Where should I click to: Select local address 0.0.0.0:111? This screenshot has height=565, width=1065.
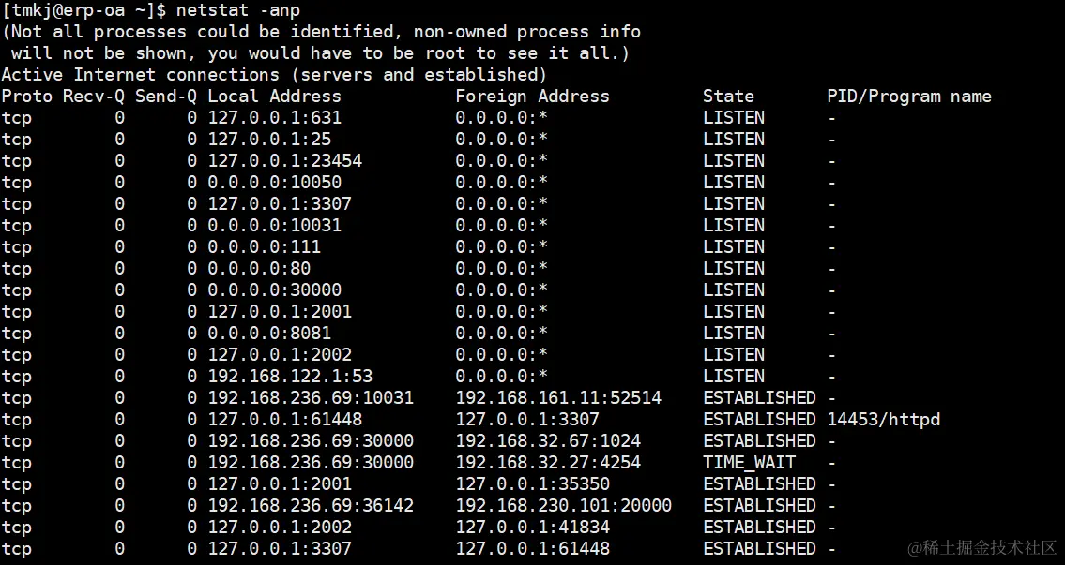265,246
